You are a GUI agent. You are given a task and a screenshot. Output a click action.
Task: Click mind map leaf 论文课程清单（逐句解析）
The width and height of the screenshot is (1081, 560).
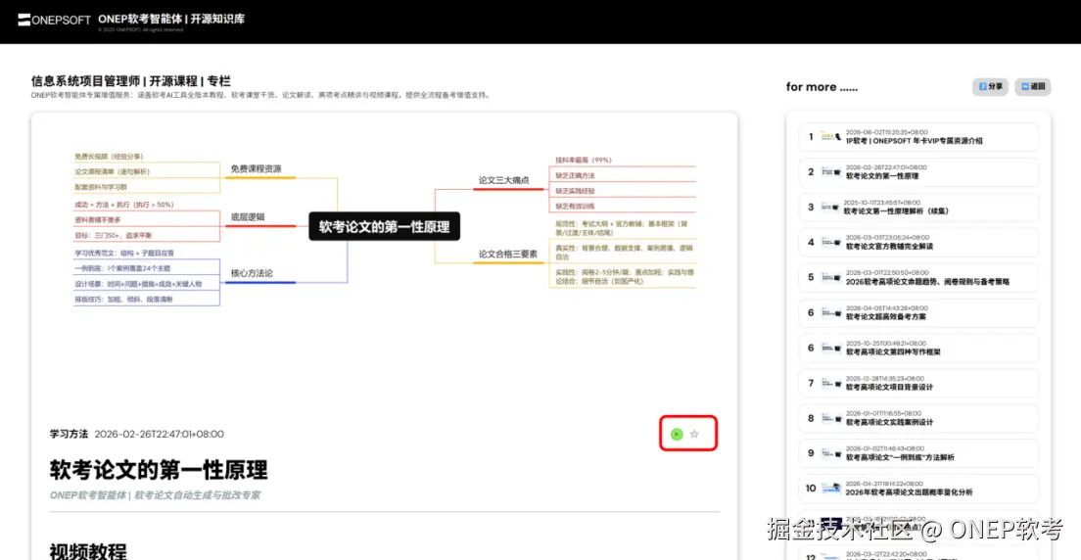(x=112, y=171)
